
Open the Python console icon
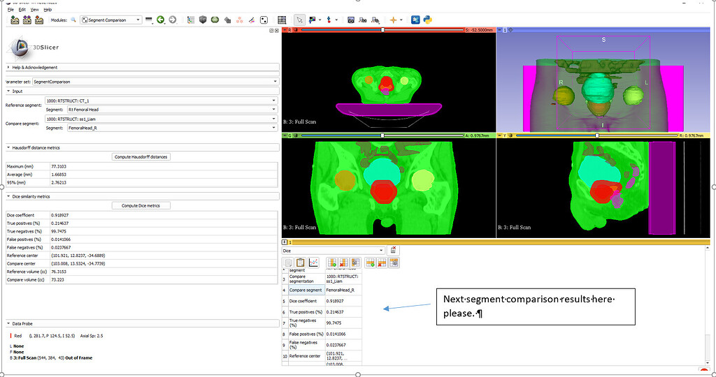[x=427, y=20]
